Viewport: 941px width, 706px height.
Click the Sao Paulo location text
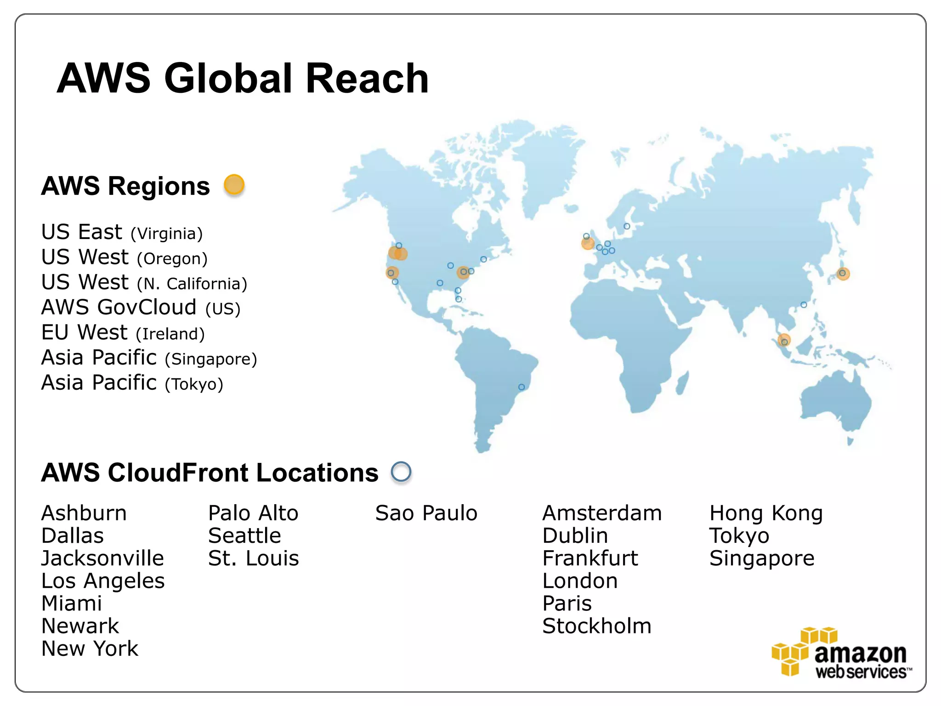click(426, 513)
